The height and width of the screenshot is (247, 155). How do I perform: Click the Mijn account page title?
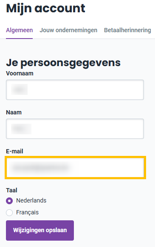pos(45,8)
